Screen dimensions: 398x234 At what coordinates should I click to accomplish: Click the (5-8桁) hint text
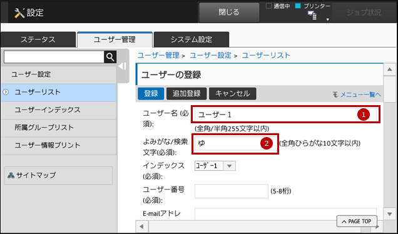pyautogui.click(x=281, y=191)
